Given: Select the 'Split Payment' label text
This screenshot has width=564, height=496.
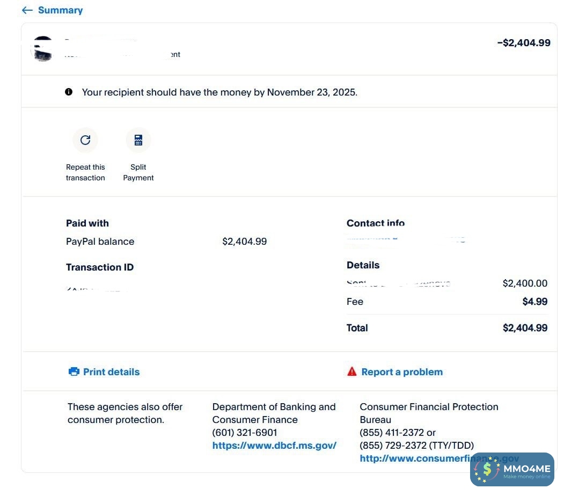Looking at the screenshot, I should [138, 172].
